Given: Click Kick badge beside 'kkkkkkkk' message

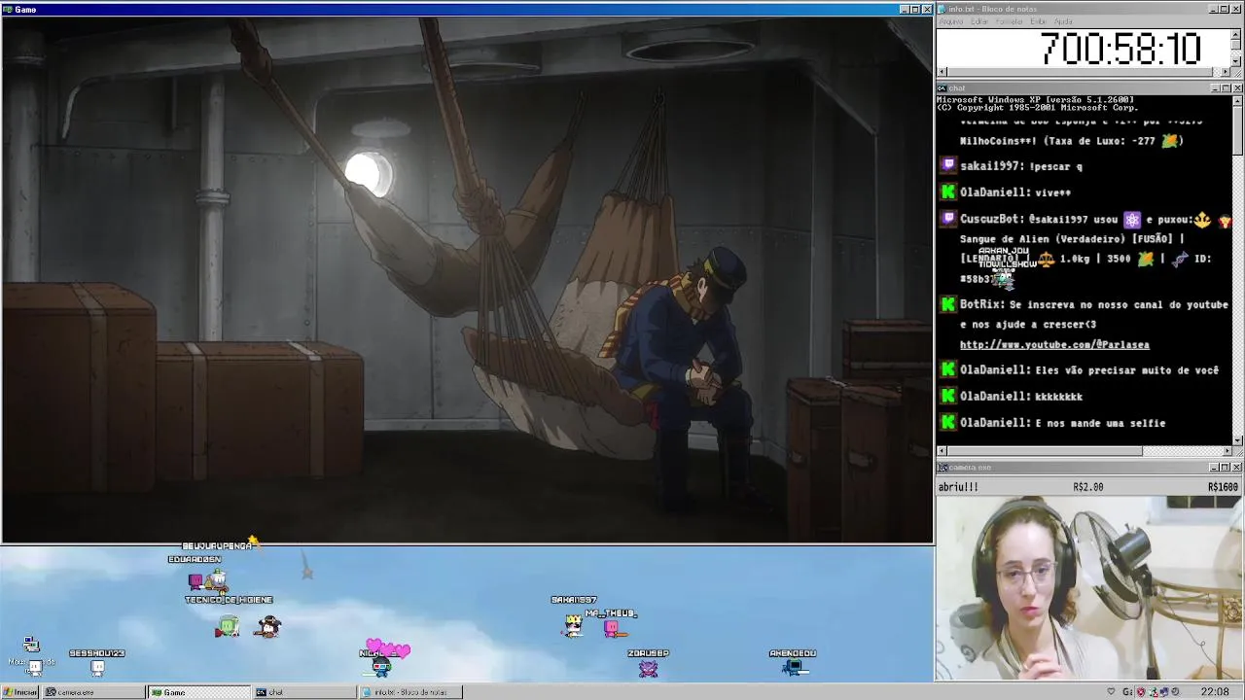Looking at the screenshot, I should coord(948,396).
